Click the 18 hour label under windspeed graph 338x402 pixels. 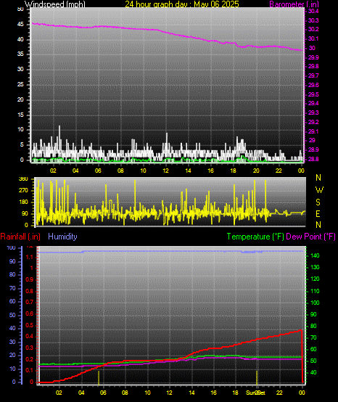(234, 171)
